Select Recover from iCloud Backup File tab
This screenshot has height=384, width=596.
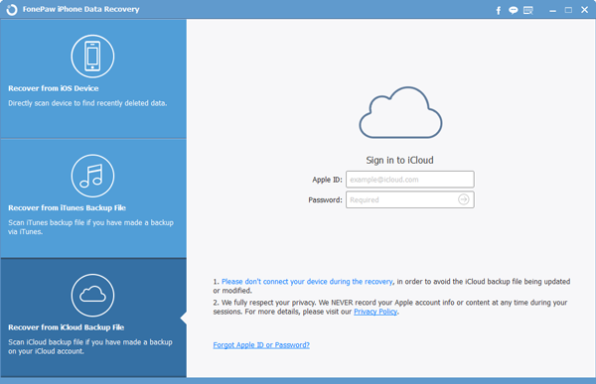click(x=93, y=318)
